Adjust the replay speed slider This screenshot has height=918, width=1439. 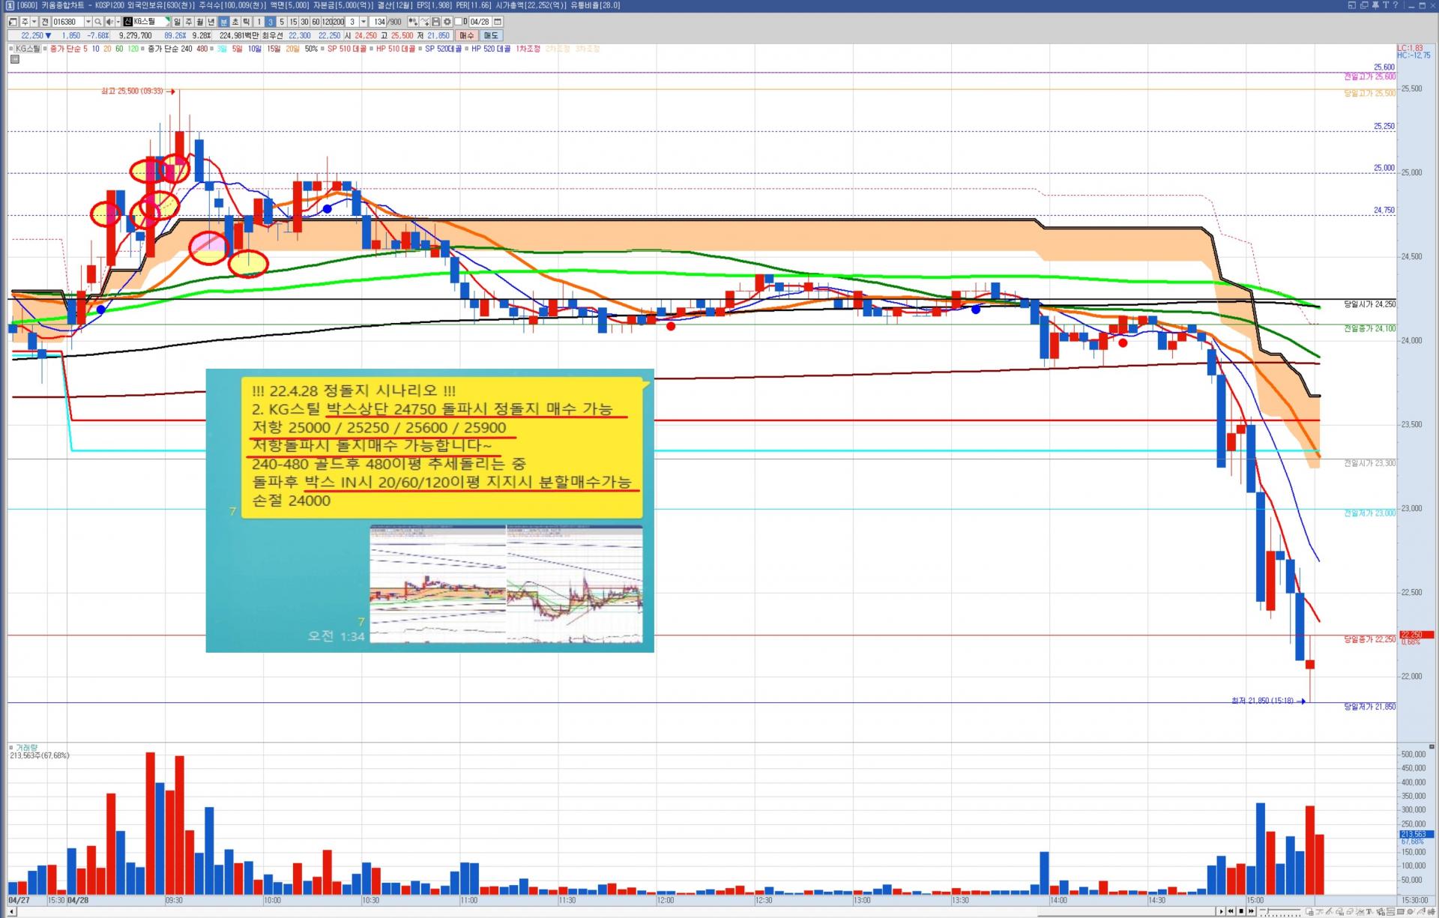pos(1267,911)
